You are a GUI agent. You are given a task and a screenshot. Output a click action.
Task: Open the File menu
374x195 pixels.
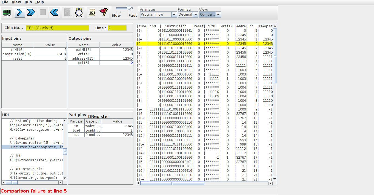5,2
